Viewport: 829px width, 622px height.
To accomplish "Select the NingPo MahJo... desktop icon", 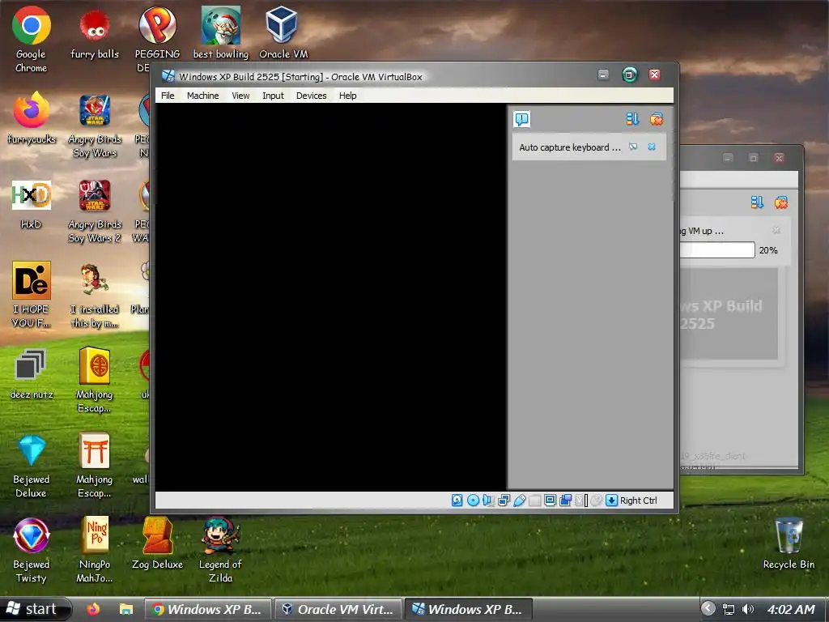I will coord(95,550).
